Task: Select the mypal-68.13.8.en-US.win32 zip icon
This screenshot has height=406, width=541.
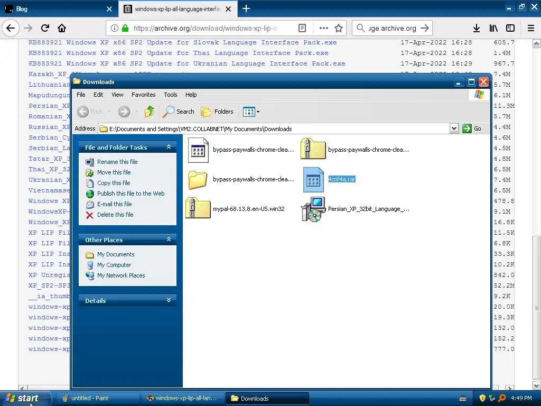Action: pyautogui.click(x=198, y=208)
